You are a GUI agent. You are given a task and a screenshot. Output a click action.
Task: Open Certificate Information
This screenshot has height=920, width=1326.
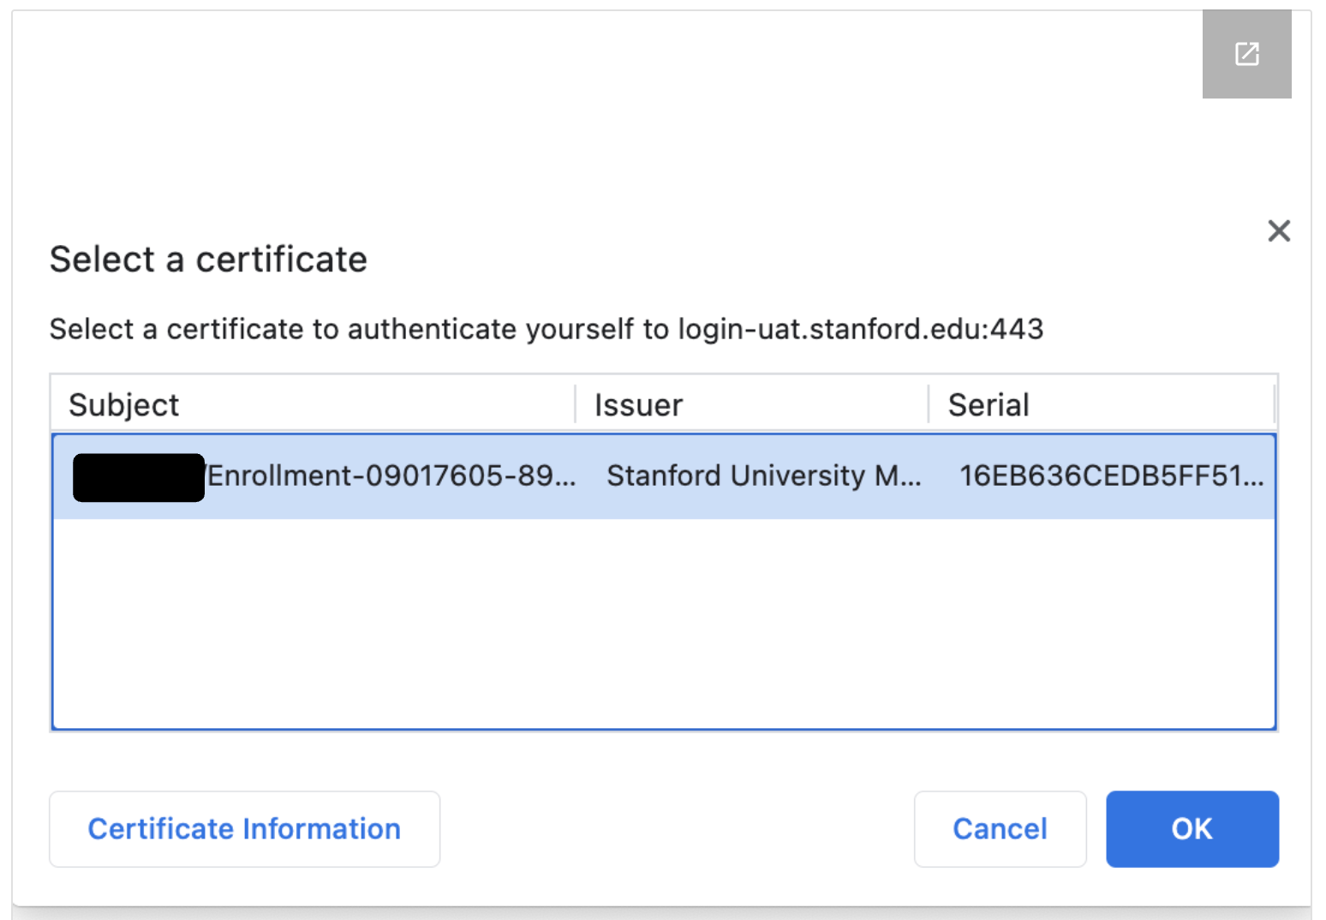point(244,828)
